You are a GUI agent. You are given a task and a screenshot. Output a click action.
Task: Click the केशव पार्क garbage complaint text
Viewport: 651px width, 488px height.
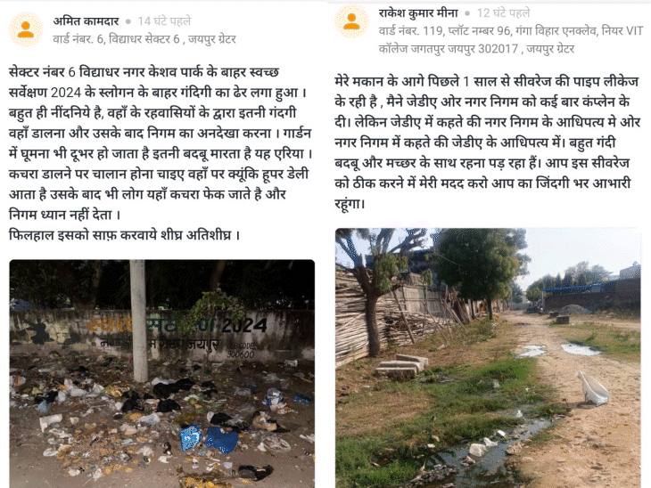coord(161,153)
